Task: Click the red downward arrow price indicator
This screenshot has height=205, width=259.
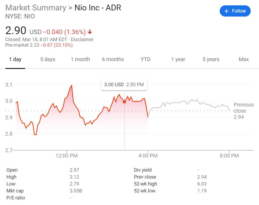Action: click(x=90, y=31)
